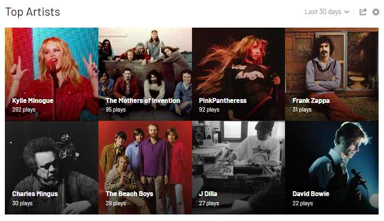Open the share Top Artists icon
Screen dimensions: 384x221
click(363, 12)
